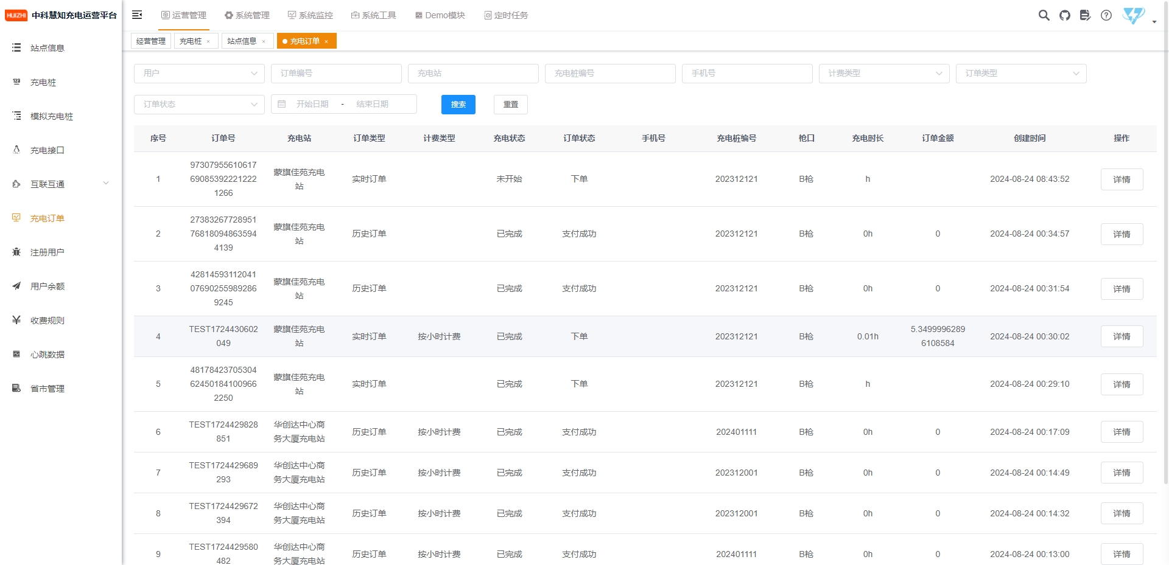The image size is (1169, 565).
Task: Click the 创建时间 column header
Action: [x=1030, y=138]
